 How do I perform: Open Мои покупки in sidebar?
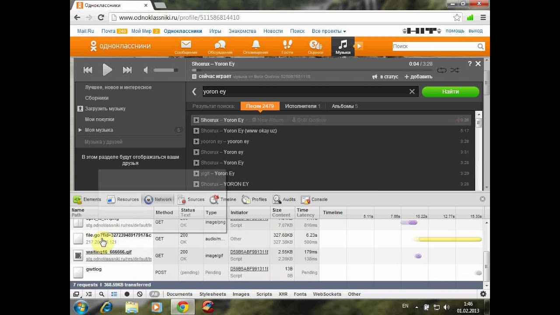[x=100, y=119]
